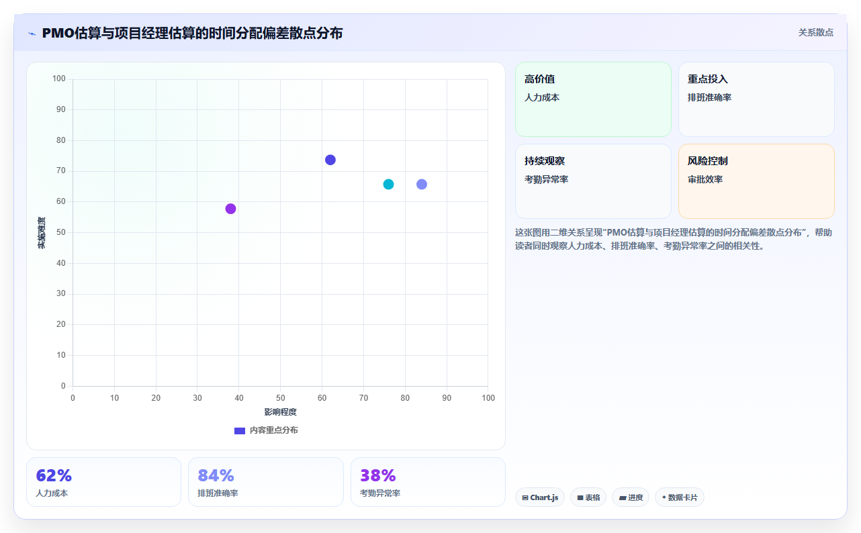Click the lightning icon beside the title
This screenshot has width=861, height=533.
pyautogui.click(x=32, y=34)
